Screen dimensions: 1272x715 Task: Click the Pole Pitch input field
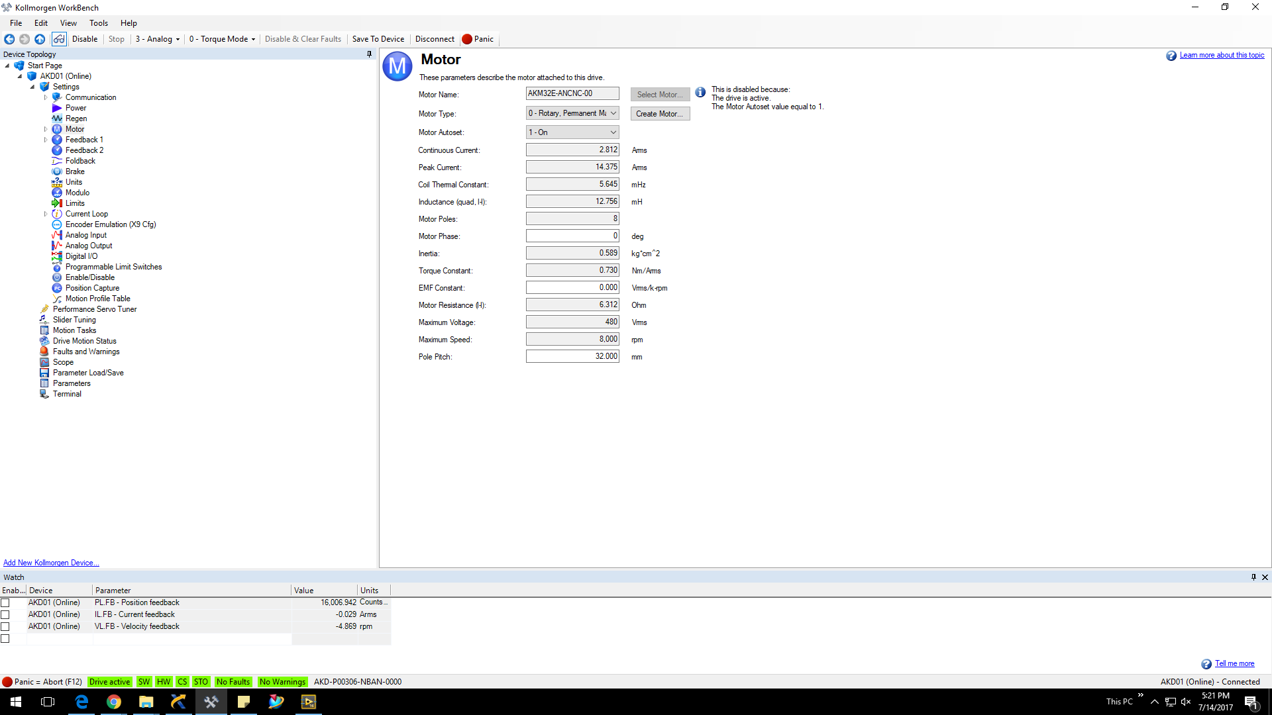[572, 356]
